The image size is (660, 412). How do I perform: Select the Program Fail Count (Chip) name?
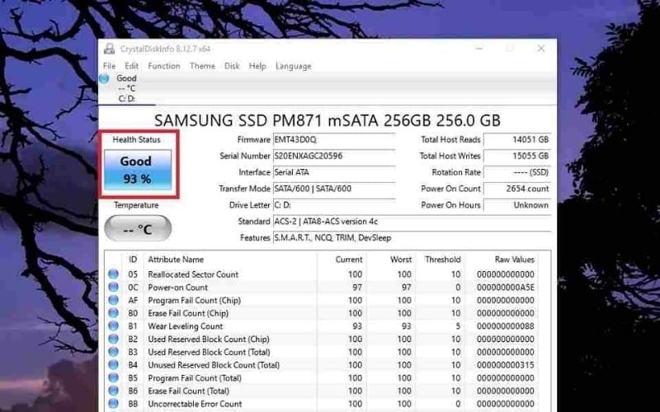pyautogui.click(x=194, y=300)
